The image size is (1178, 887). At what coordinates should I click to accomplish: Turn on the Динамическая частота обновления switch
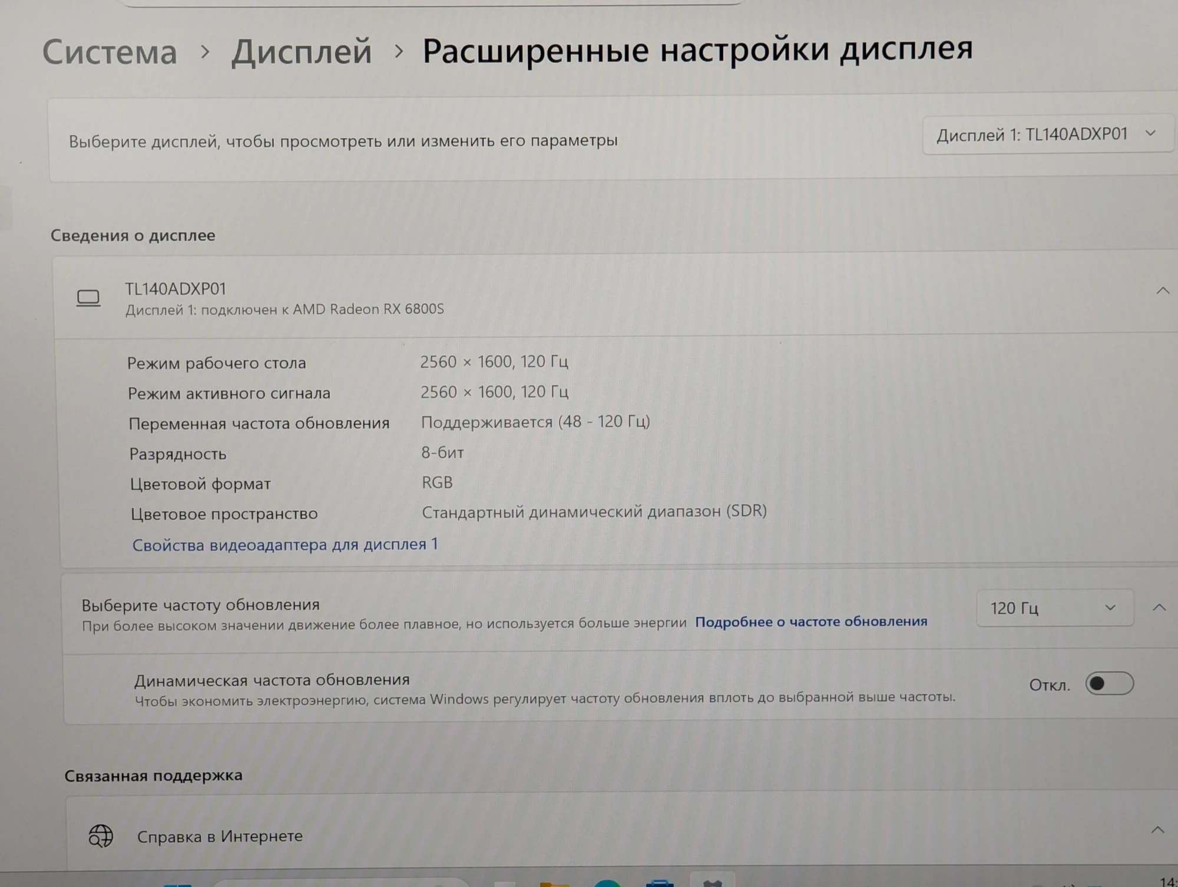pyautogui.click(x=1110, y=683)
